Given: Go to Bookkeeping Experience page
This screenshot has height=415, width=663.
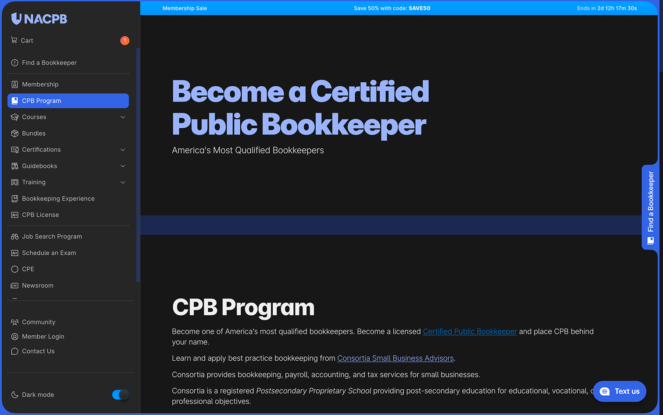Looking at the screenshot, I should (x=68, y=199).
